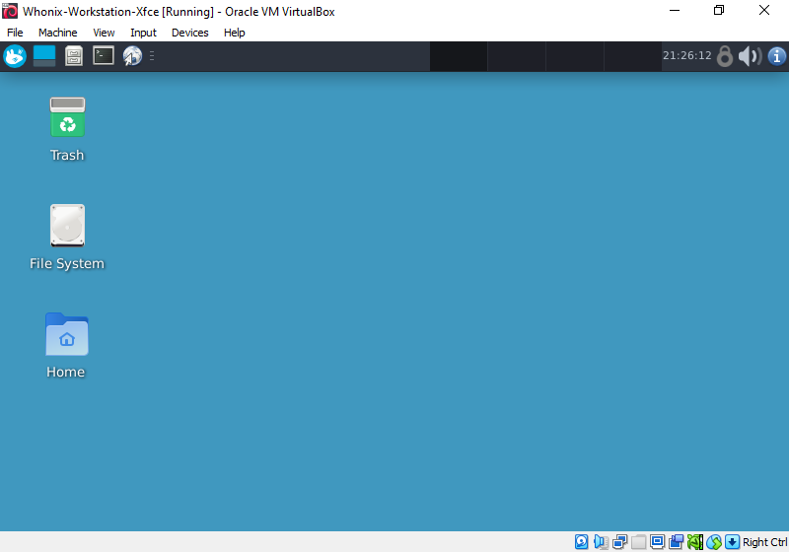Click the Show Desktop panel icon
Image resolution: width=789 pixels, height=552 pixels.
(44, 56)
